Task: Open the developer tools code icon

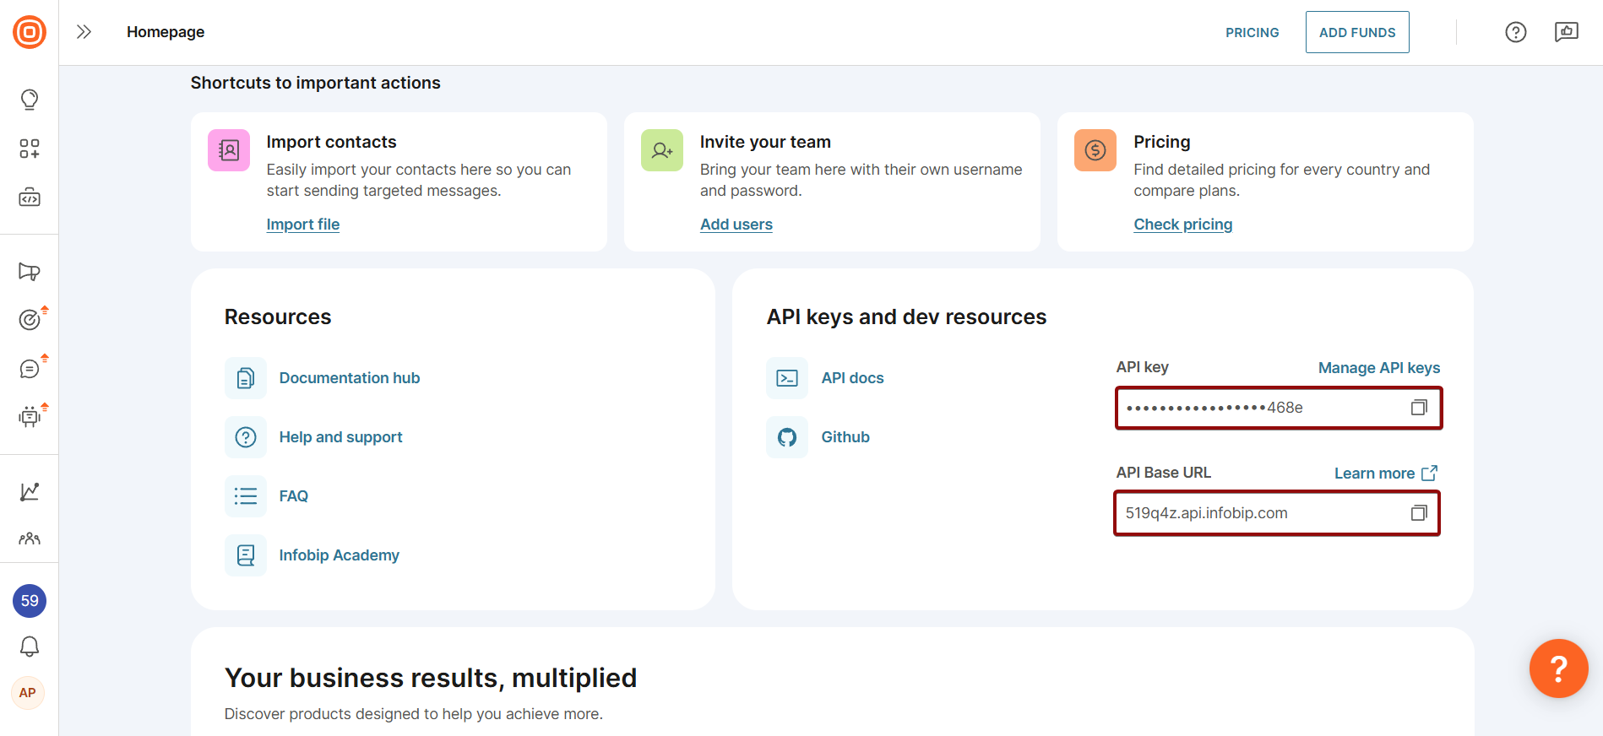Action: click(x=30, y=198)
